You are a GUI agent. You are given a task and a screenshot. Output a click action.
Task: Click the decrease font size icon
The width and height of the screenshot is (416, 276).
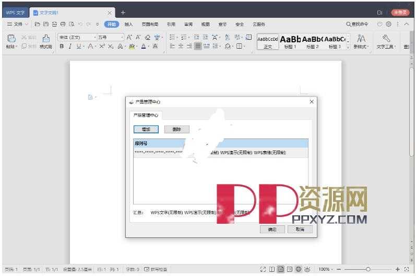click(x=138, y=38)
